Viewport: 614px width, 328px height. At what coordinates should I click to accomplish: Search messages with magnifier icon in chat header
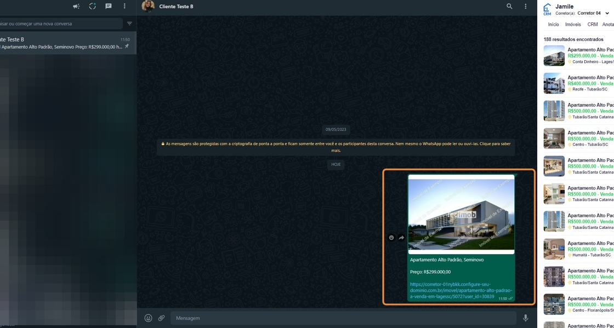pos(509,7)
